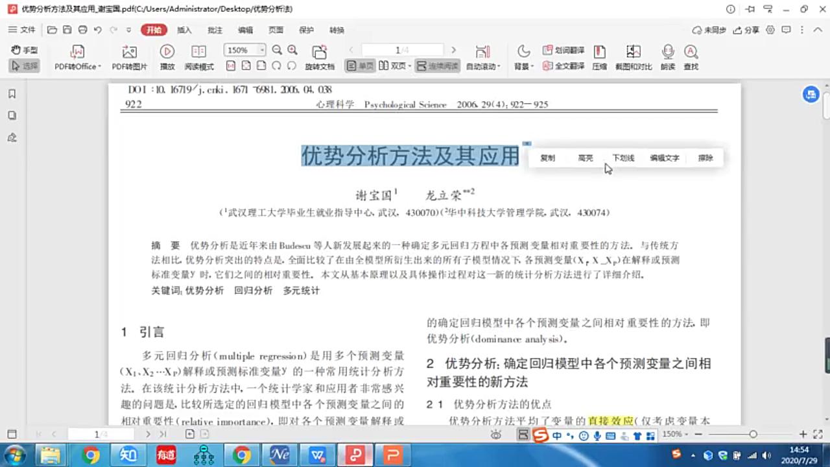Open PDF转图片 to convert PDF to image

tap(128, 57)
